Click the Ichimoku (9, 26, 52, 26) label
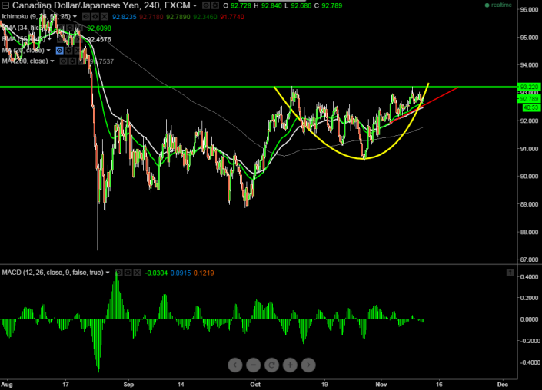This screenshot has height=390, width=542. click(36, 16)
